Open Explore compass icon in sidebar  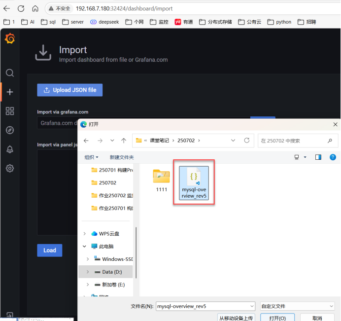[x=10, y=130]
